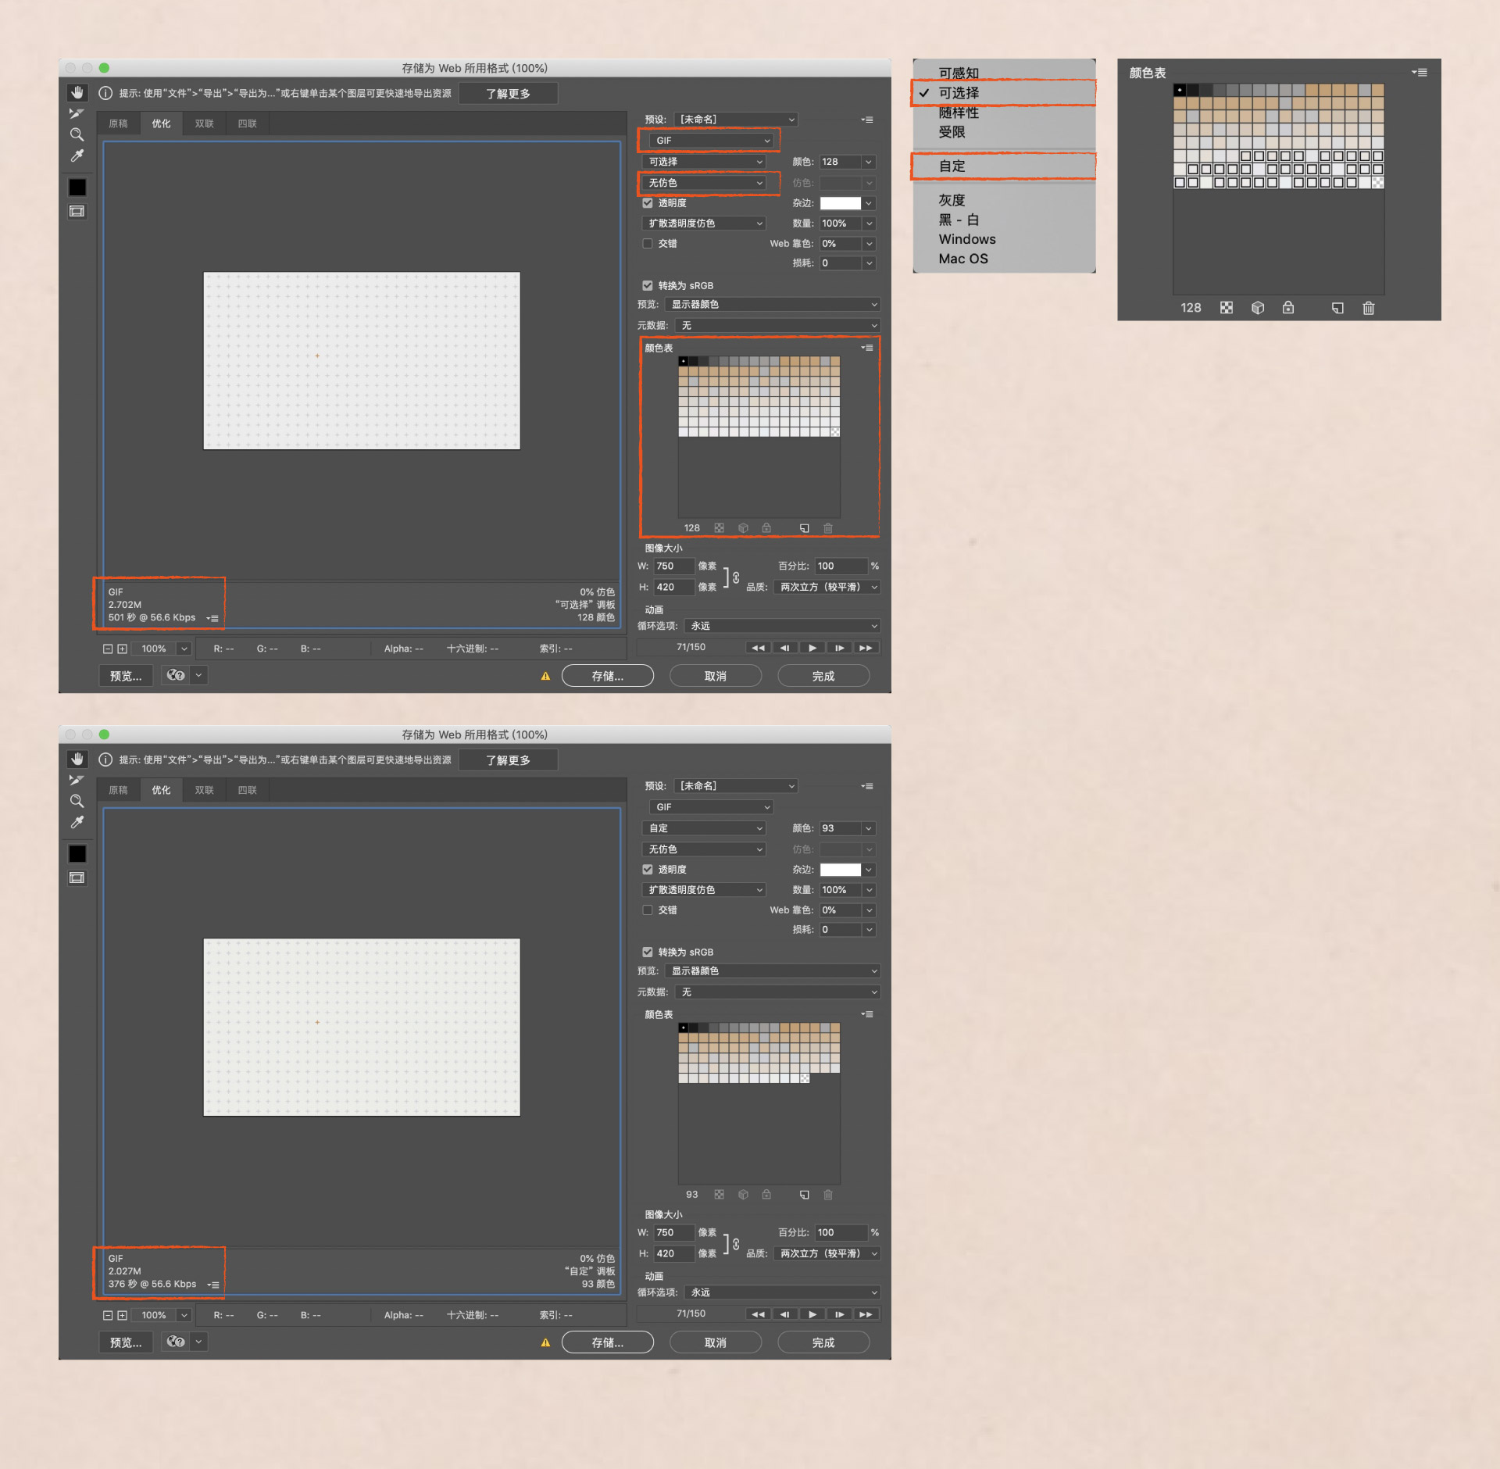Screen dimensions: 1500x1469
Task: Open the 可选择 color reduction dropdown
Action: 704,162
